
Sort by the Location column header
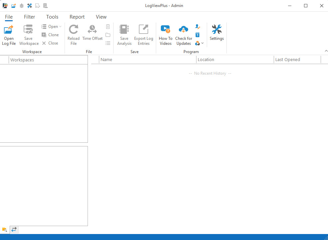[x=235, y=60]
